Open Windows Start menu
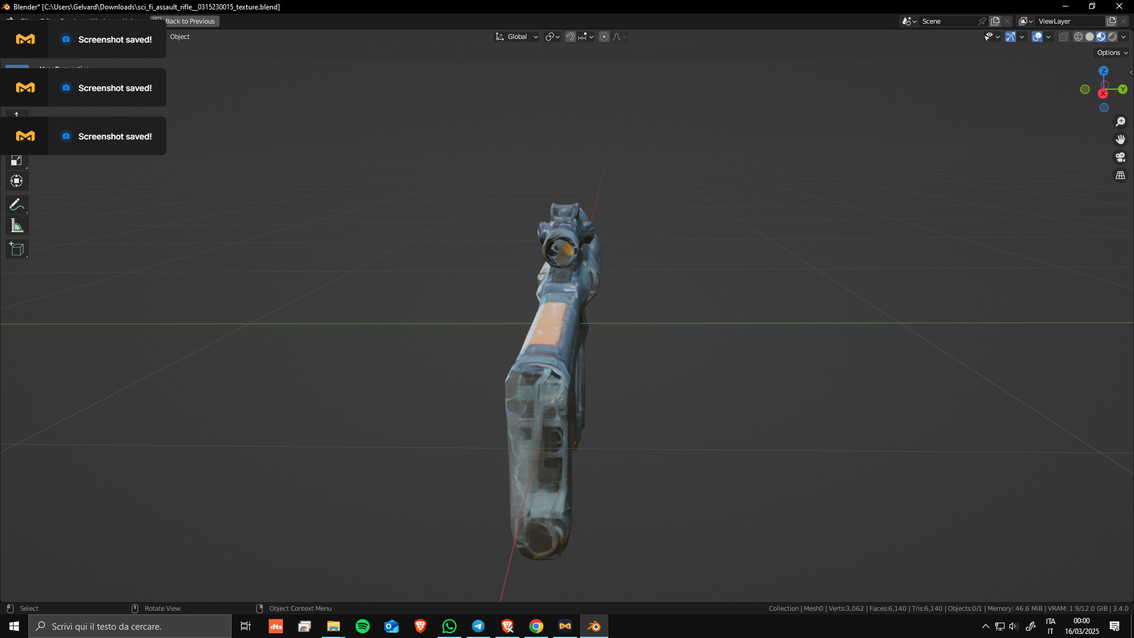 pyautogui.click(x=14, y=626)
